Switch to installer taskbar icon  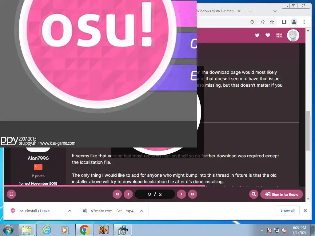[123, 230]
